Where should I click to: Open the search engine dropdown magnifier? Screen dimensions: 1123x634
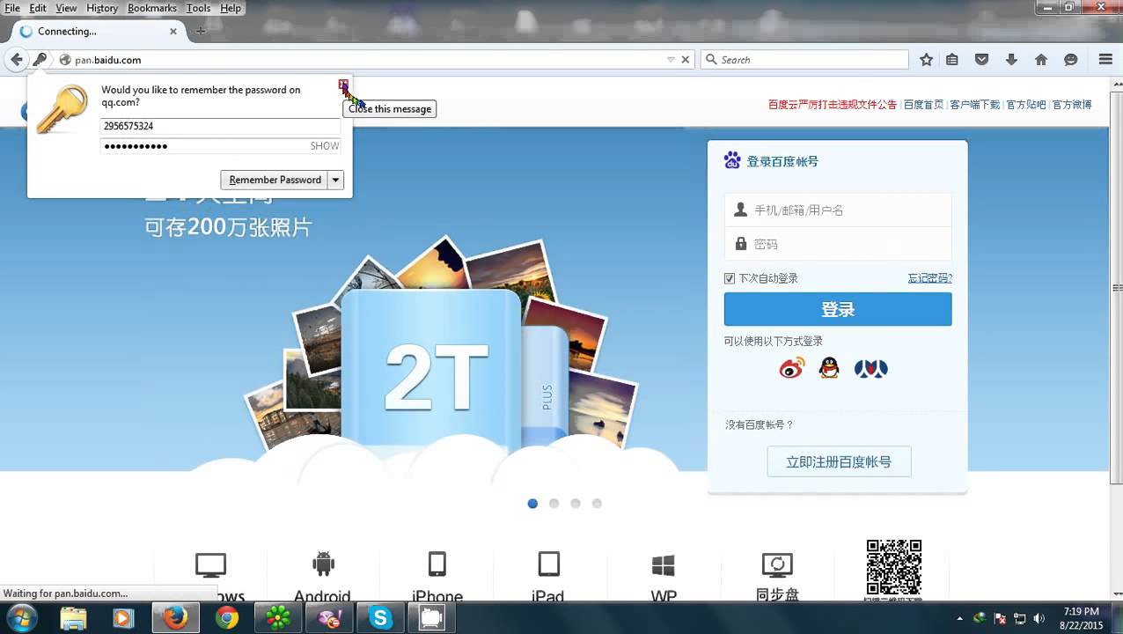point(711,60)
